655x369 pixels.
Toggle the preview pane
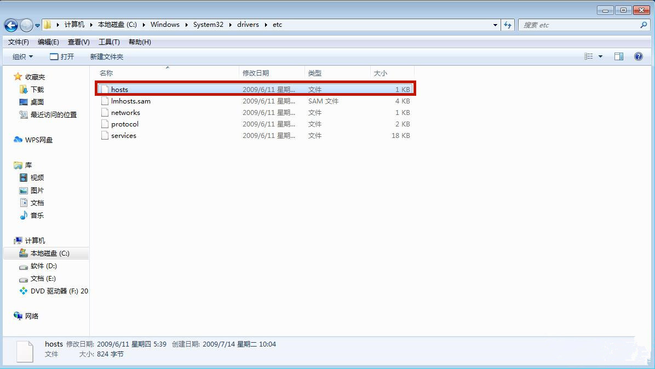tap(619, 56)
